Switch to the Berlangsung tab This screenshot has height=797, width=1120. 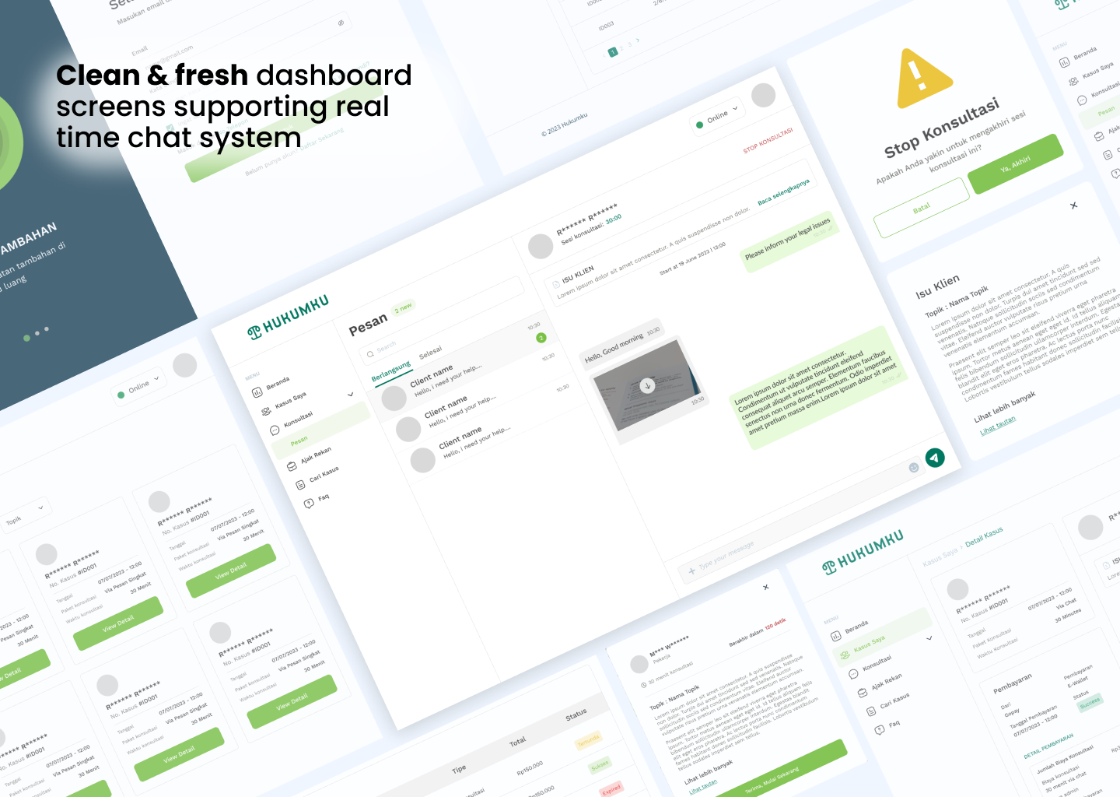[x=390, y=371]
